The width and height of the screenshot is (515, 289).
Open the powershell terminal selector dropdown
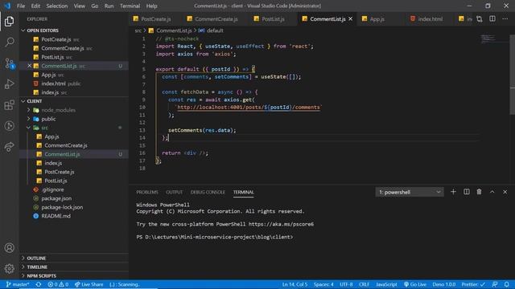pos(410,192)
